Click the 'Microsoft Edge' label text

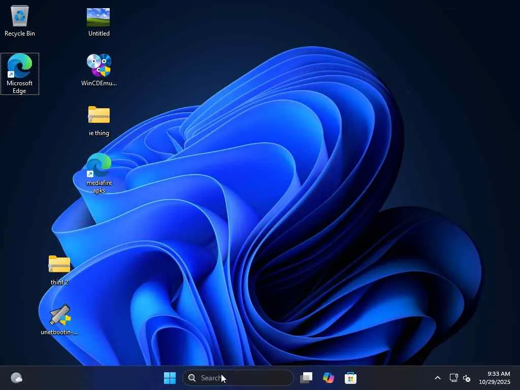[20, 87]
